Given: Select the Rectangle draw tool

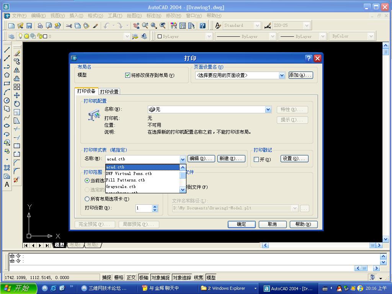Looking at the screenshot, I should click(7, 83).
